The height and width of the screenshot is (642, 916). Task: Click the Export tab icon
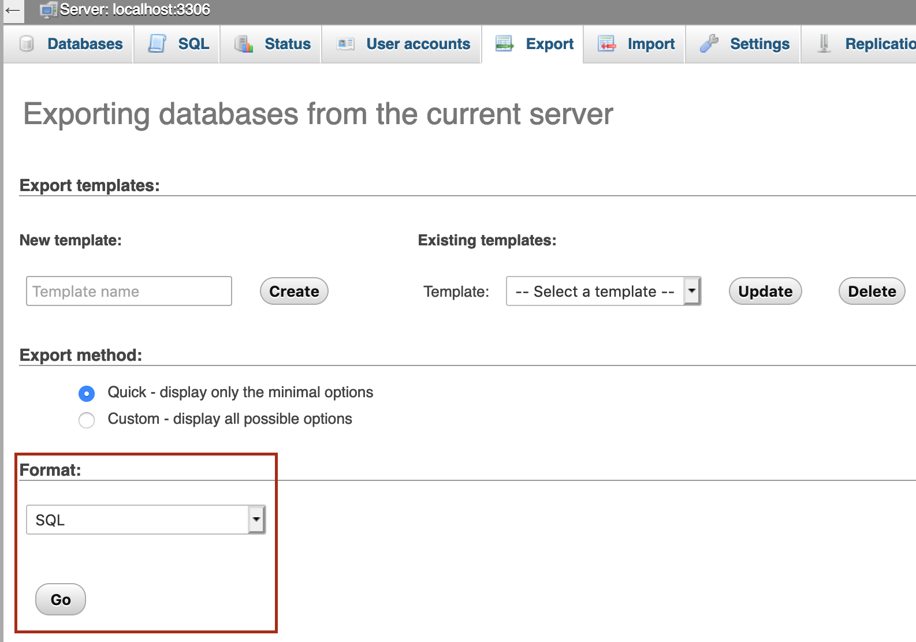[504, 44]
